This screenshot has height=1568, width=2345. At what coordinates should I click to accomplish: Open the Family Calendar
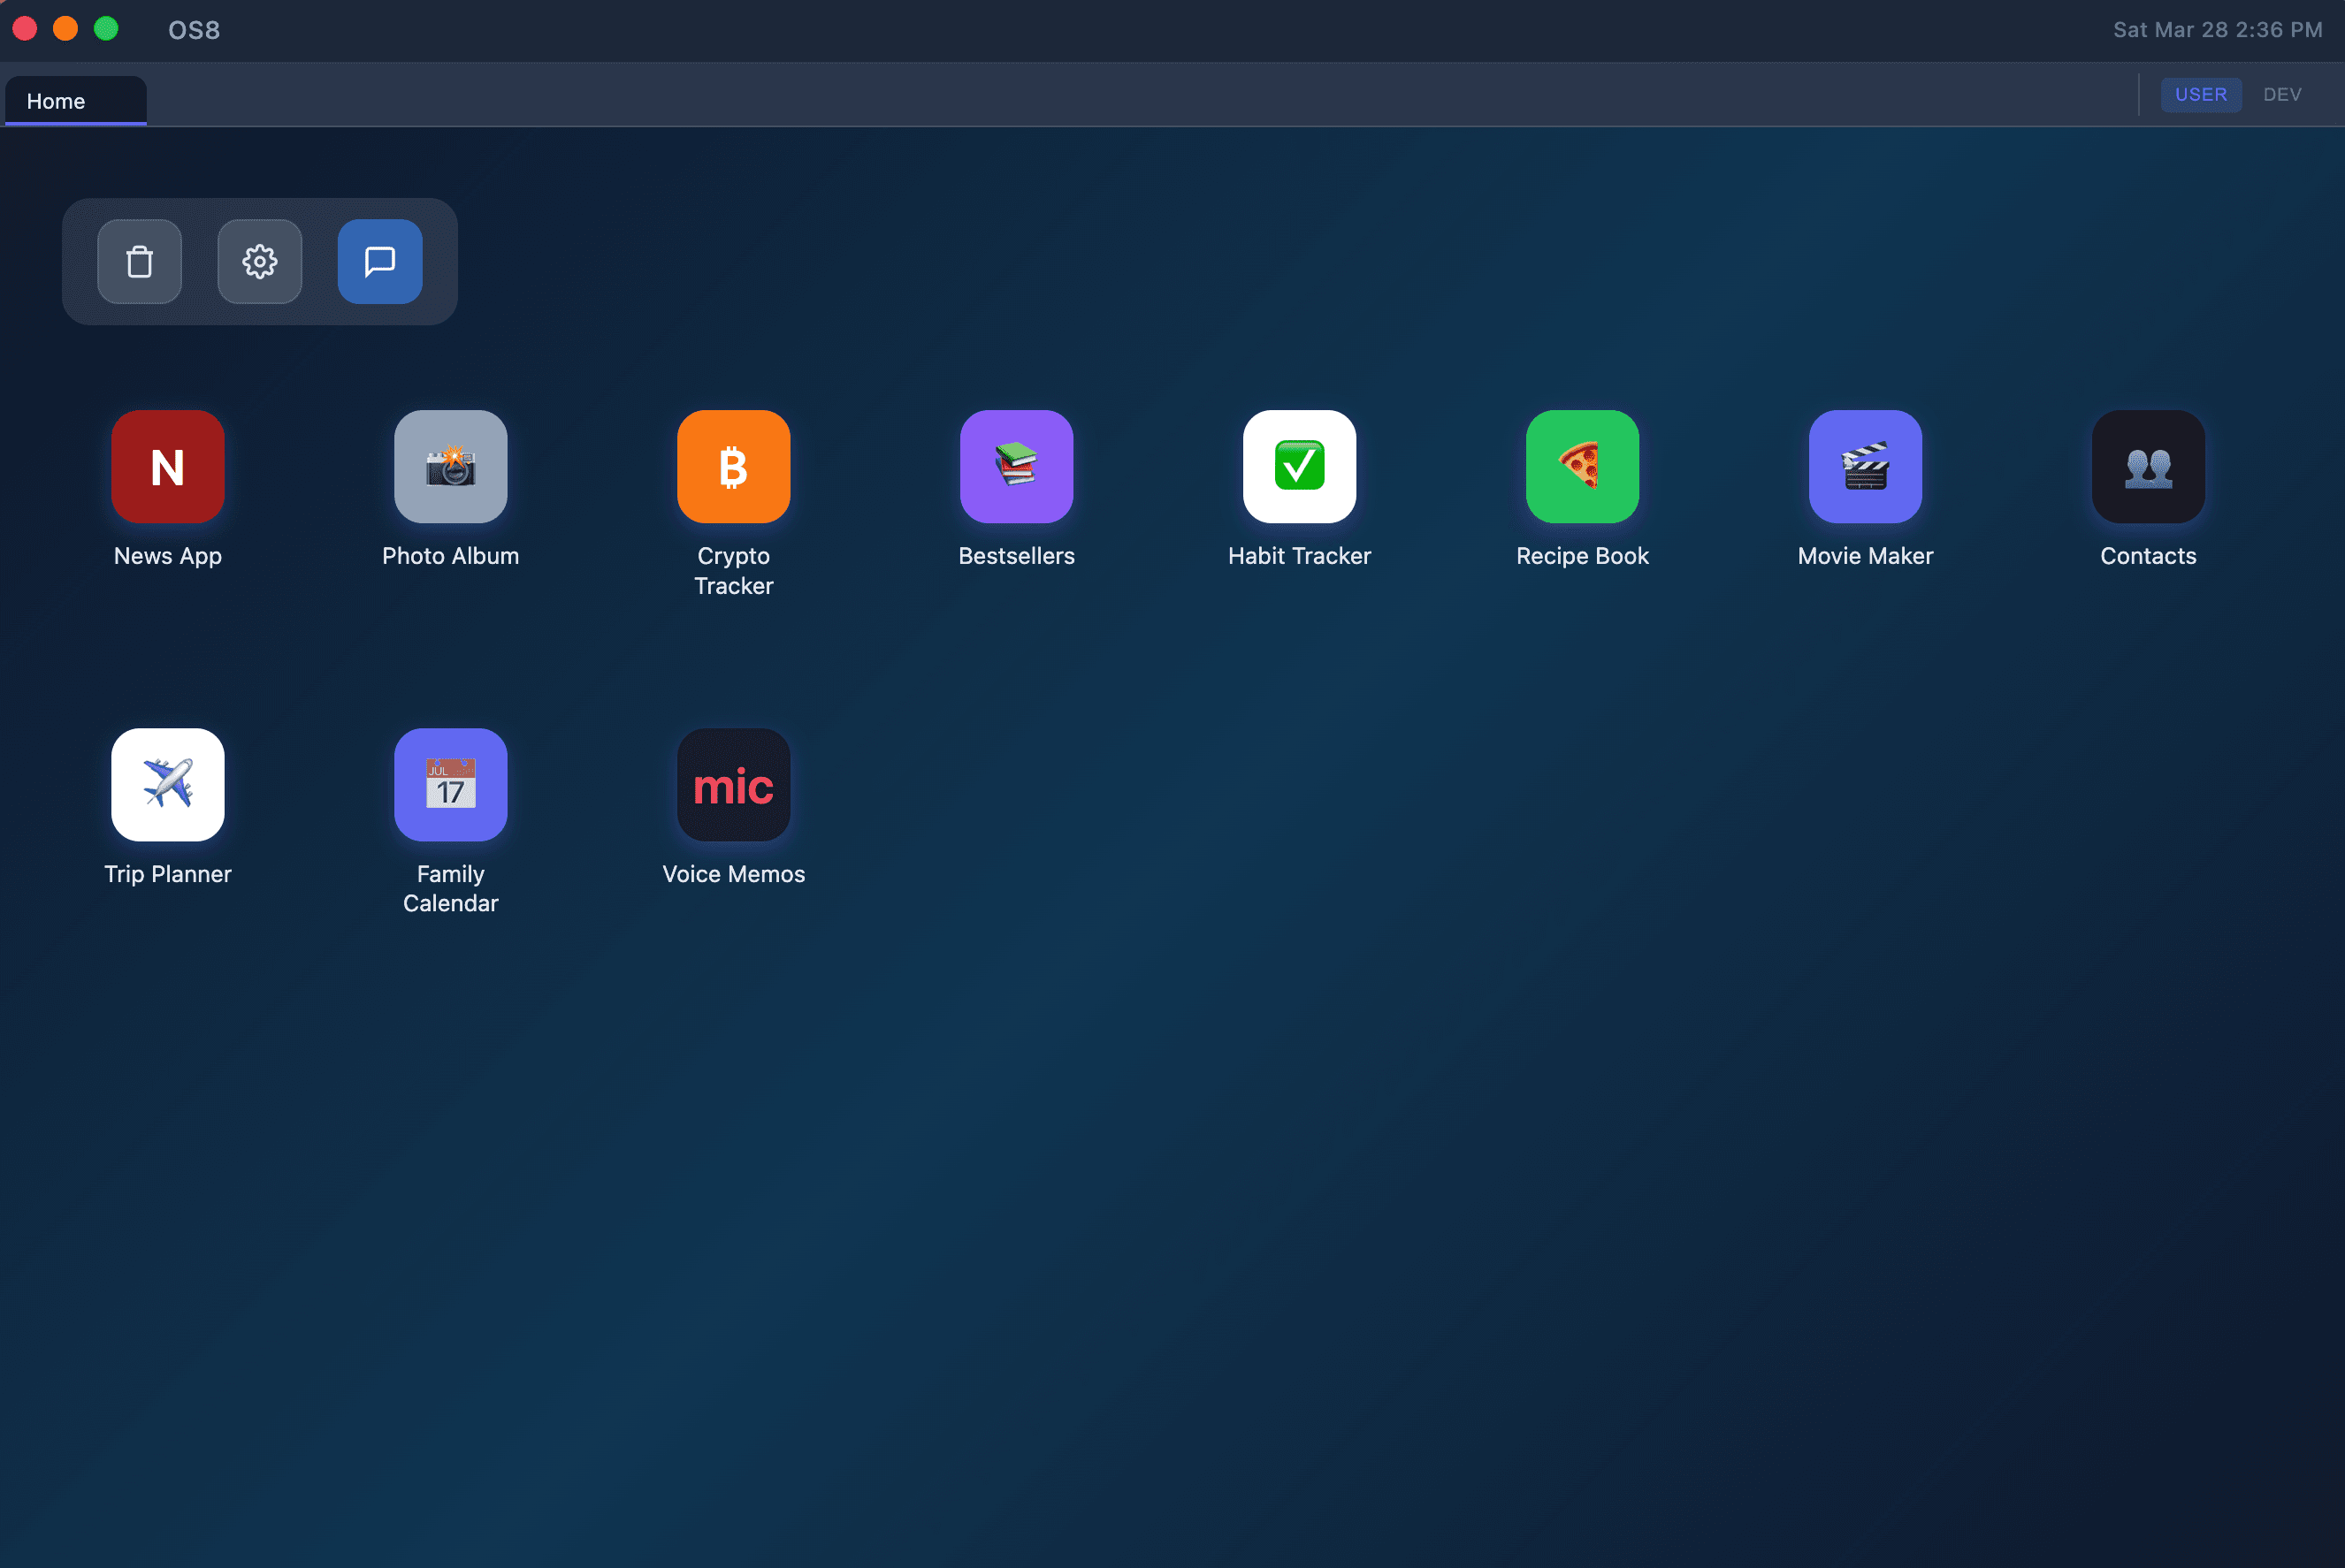[x=450, y=784]
